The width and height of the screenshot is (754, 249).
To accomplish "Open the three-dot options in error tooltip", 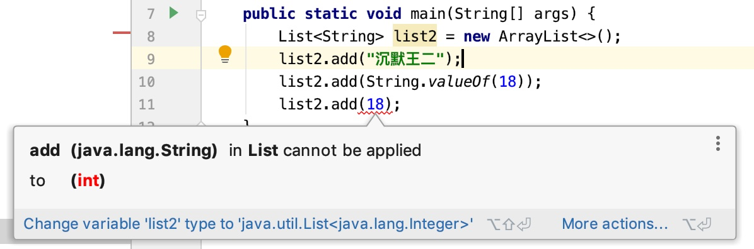I will click(x=718, y=143).
